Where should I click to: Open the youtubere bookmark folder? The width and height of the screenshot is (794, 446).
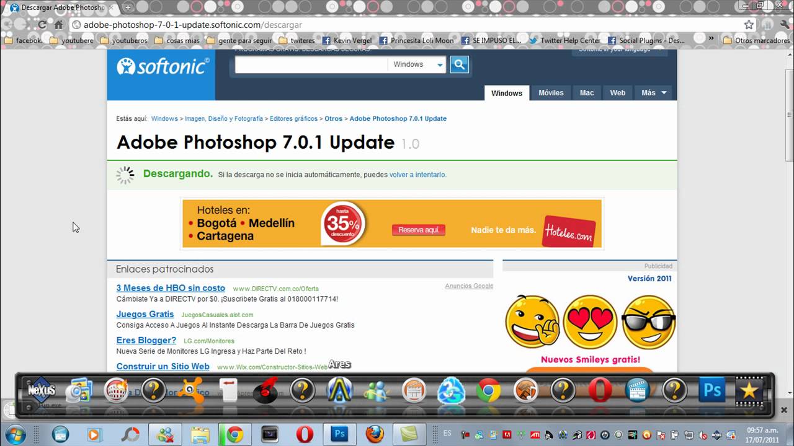click(71, 41)
